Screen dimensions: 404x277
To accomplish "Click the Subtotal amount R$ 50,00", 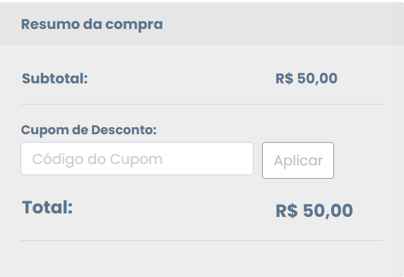I will point(307,78).
